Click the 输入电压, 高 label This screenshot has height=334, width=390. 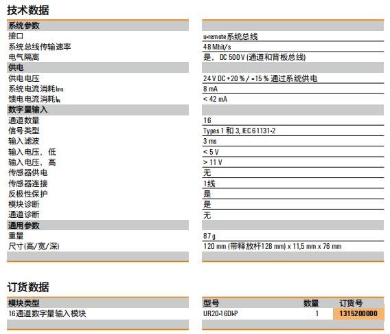pyautogui.click(x=32, y=162)
